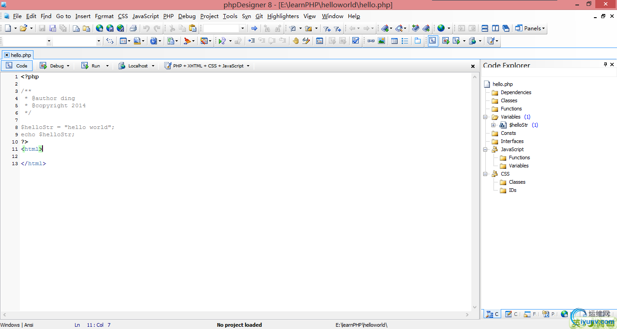617x329 pixels.
Task: Click the Print icon in toolbar
Action: point(133,28)
